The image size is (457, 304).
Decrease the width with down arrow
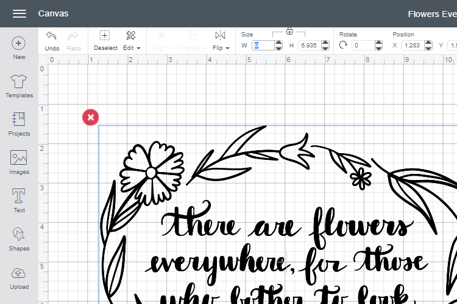(x=278, y=47)
